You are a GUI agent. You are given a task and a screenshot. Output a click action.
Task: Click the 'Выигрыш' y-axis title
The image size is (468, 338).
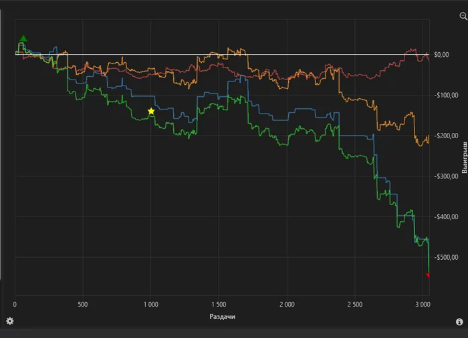pyautogui.click(x=464, y=157)
